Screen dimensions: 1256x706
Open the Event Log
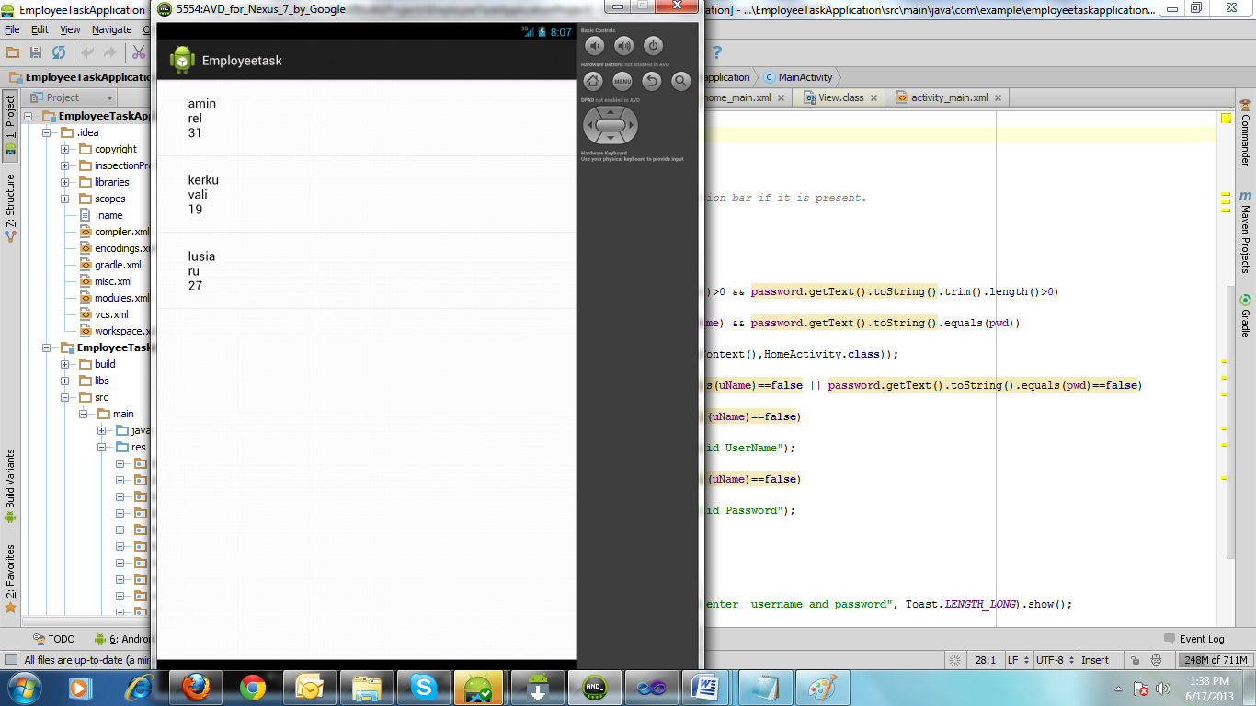coord(1200,638)
